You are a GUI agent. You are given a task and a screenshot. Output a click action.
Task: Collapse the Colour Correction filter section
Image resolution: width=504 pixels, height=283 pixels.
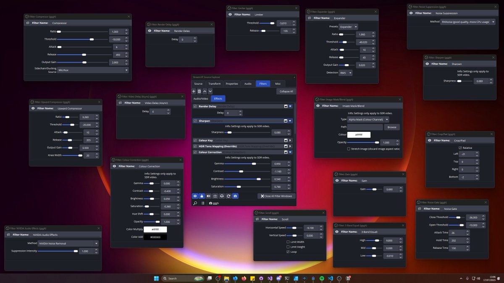coord(290,152)
